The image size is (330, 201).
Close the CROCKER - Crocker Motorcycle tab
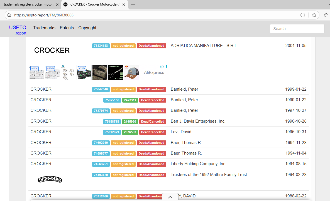point(124,4)
